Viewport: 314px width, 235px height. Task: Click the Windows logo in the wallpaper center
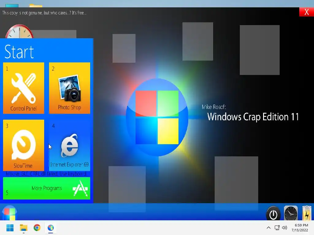point(157,117)
